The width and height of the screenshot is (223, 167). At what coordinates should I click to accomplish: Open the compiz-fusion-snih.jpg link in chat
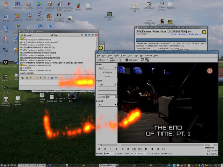pyautogui.click(x=37, y=47)
